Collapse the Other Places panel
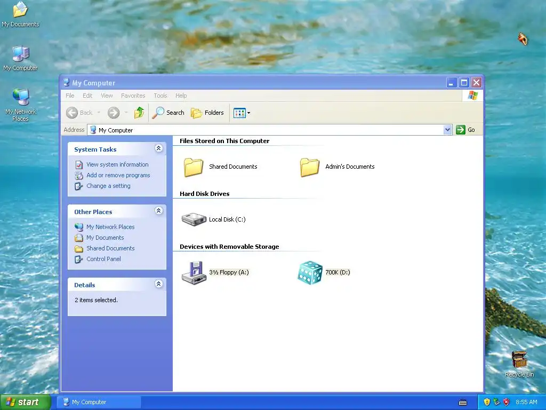This screenshot has height=410, width=546. pos(158,210)
